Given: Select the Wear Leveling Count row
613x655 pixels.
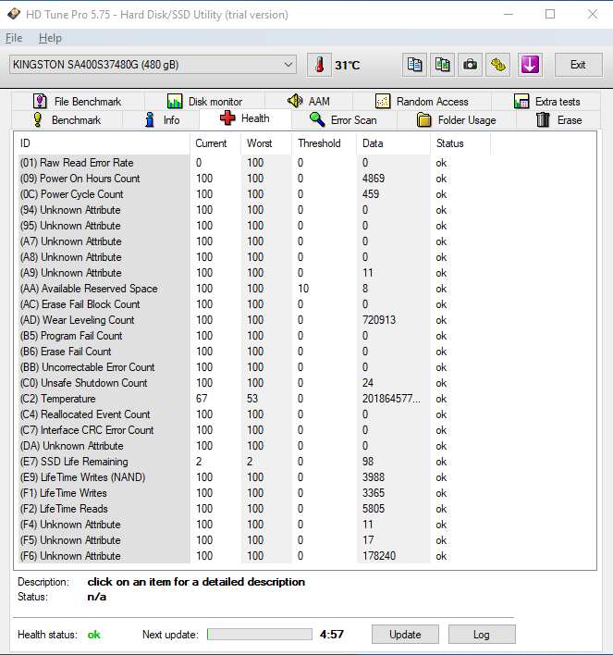Looking at the screenshot, I should (x=254, y=320).
